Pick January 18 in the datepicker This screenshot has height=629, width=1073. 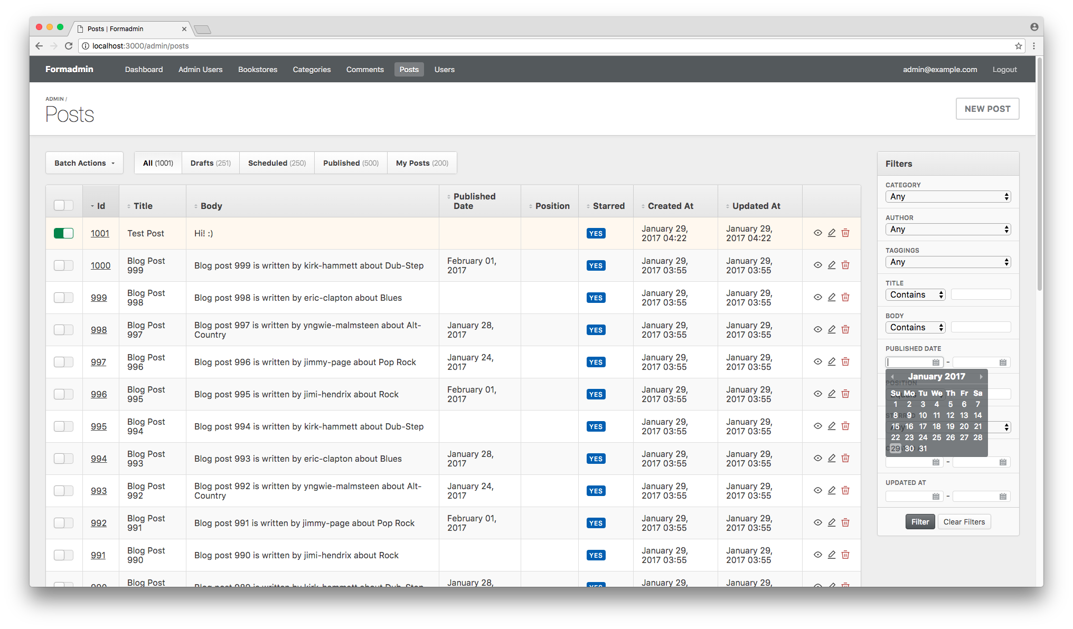click(x=936, y=426)
